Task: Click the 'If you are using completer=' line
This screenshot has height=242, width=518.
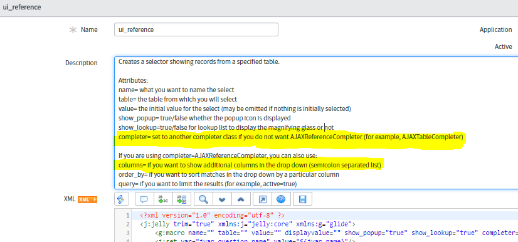Action: pos(218,155)
